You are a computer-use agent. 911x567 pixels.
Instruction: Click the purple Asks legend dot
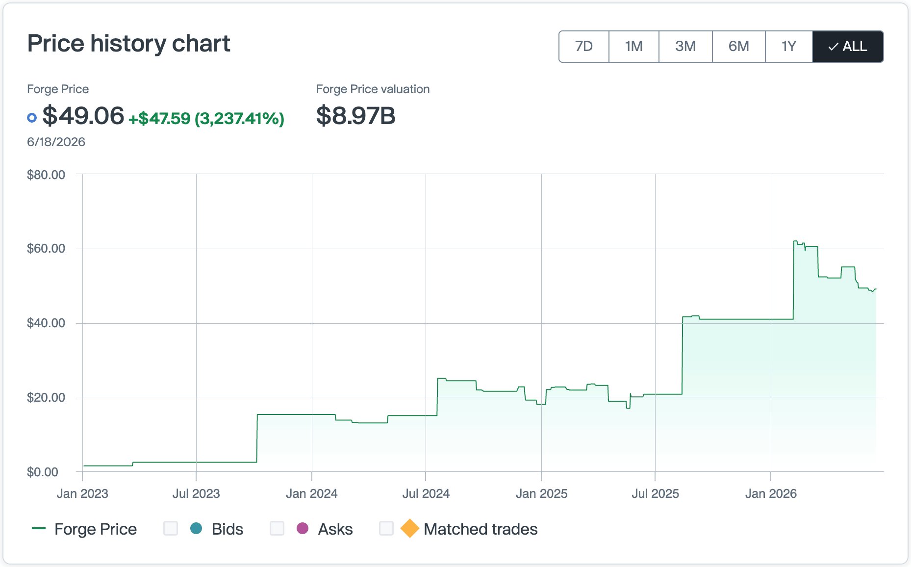[303, 528]
